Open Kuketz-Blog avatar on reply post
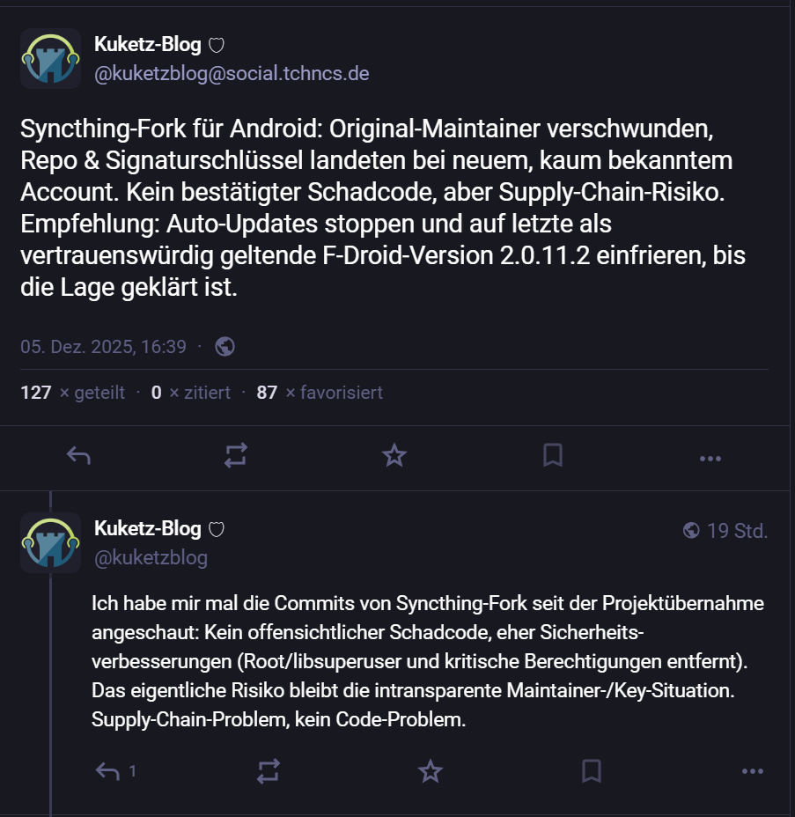Viewport: 795px width, 817px height. pos(51,542)
